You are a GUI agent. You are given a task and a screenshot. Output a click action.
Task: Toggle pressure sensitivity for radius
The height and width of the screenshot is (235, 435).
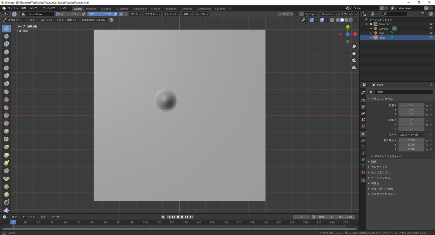(84, 14)
